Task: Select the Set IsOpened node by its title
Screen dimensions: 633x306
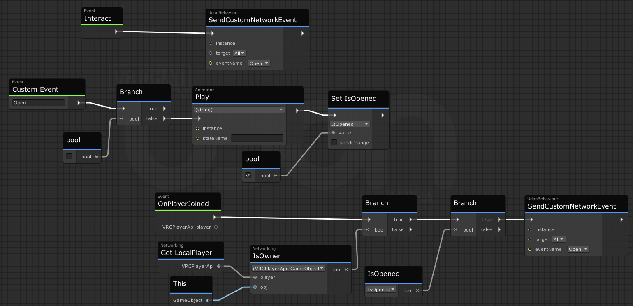Action: pos(354,98)
